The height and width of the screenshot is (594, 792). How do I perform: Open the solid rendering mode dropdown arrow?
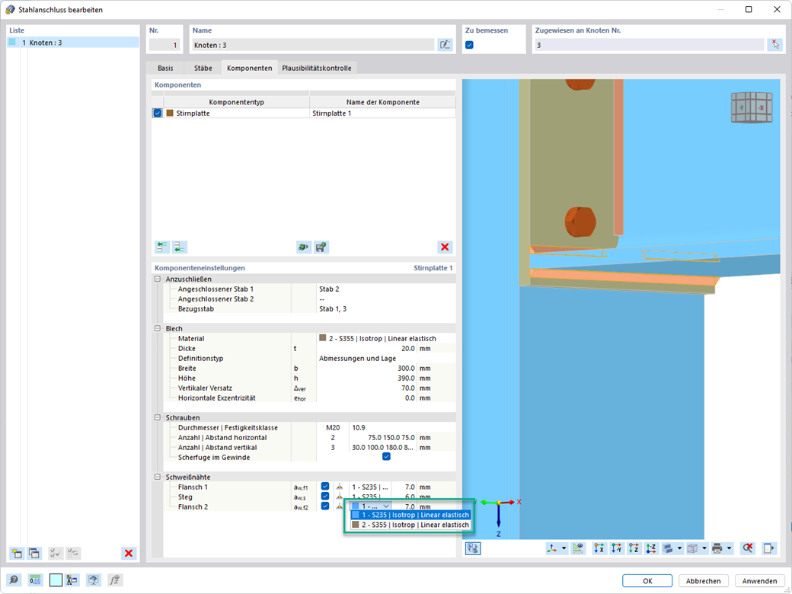680,548
